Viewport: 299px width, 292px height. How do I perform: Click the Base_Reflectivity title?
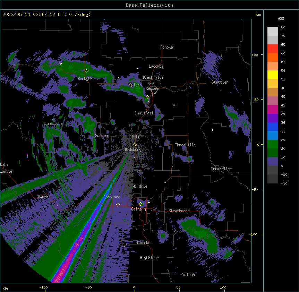[149, 5]
